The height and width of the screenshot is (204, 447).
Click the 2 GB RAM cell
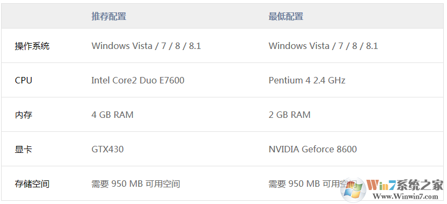point(289,115)
